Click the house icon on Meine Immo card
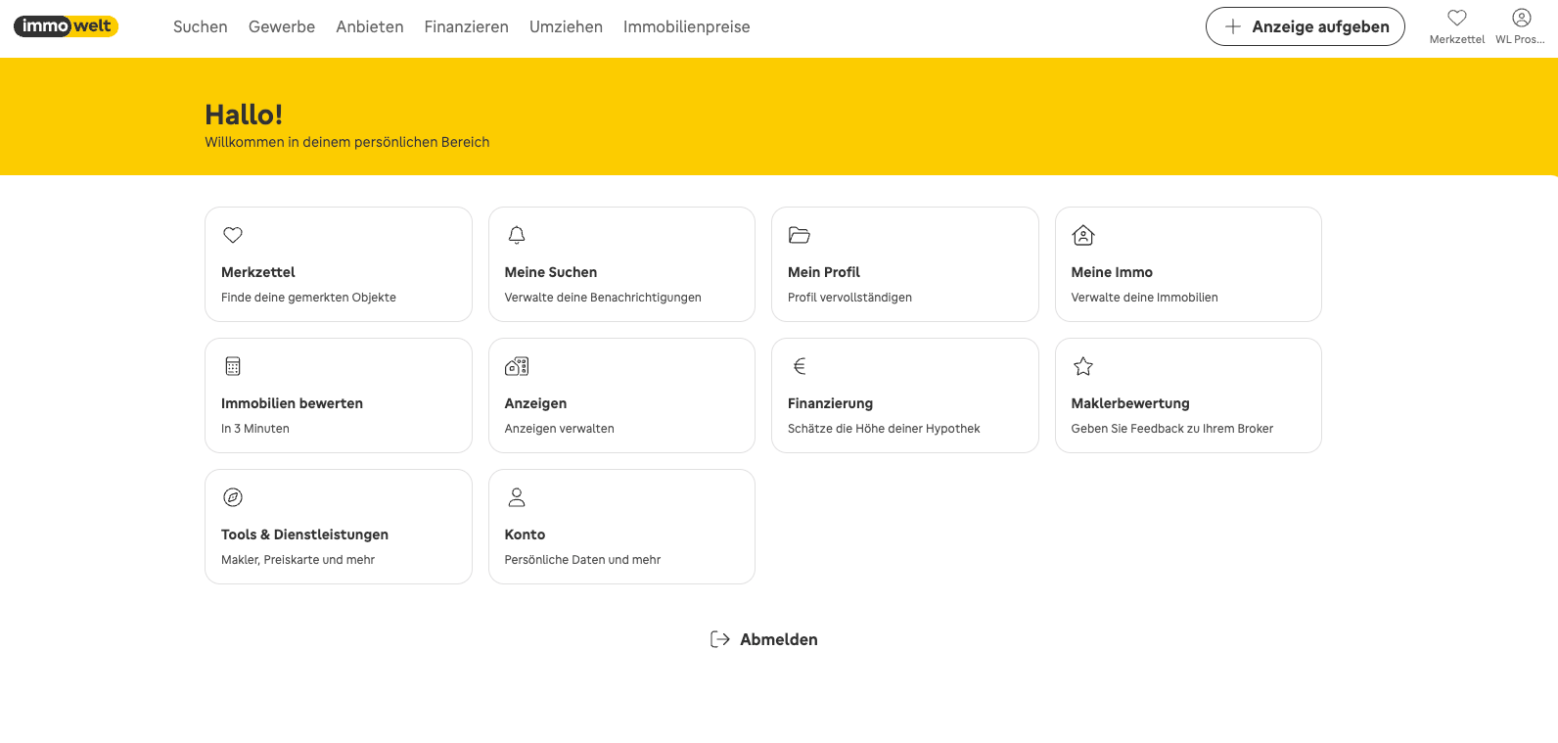Viewport: 1558px width, 743px height. pos(1083,235)
